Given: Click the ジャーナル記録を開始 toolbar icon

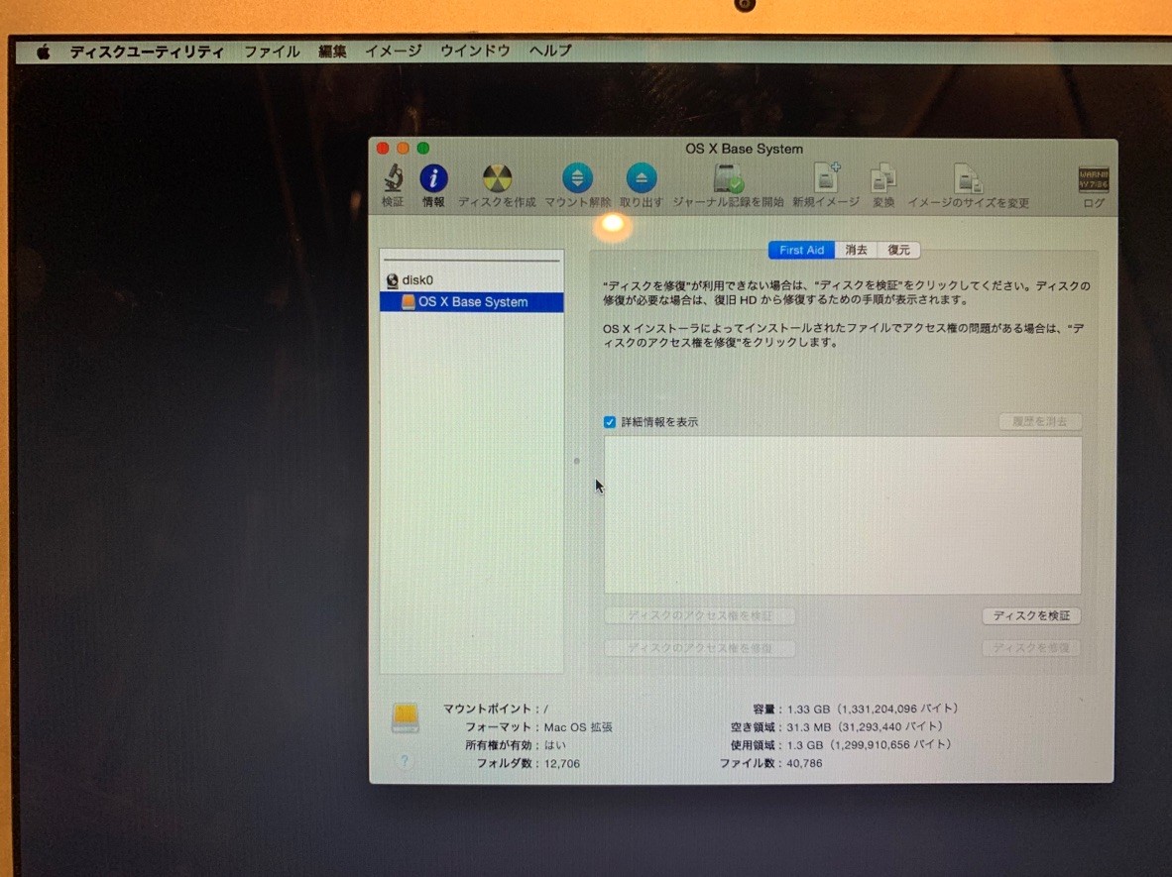Looking at the screenshot, I should coord(728,179).
